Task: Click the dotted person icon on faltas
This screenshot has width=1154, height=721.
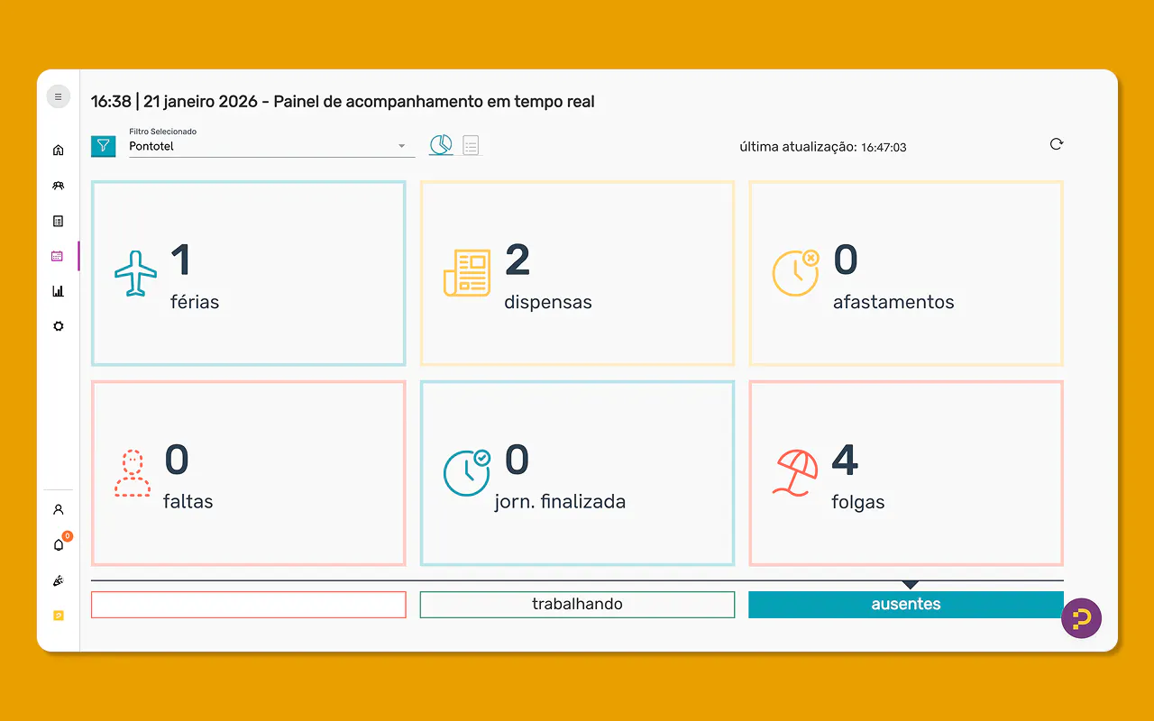Action: coord(133,473)
